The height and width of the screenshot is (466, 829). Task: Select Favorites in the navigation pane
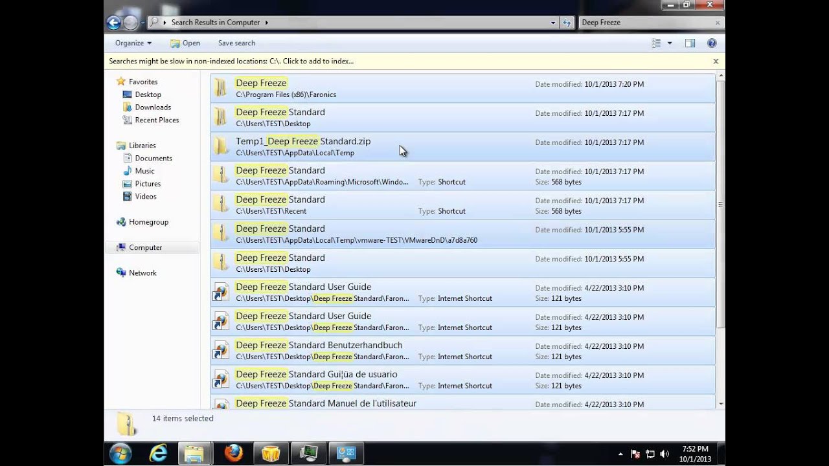coord(143,82)
